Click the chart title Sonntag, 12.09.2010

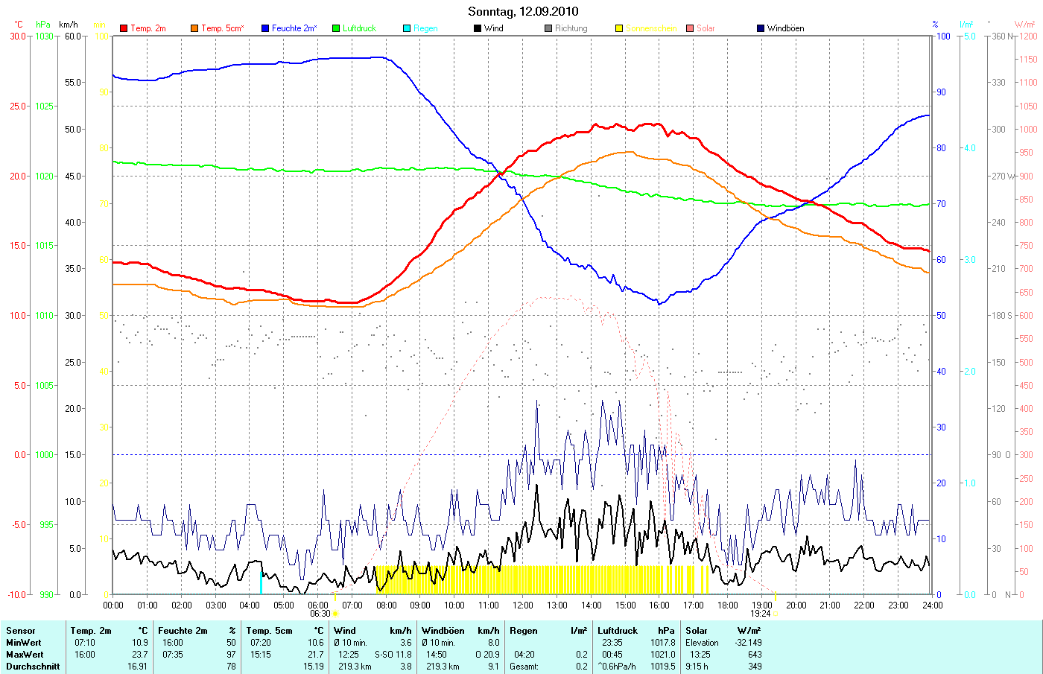click(522, 11)
